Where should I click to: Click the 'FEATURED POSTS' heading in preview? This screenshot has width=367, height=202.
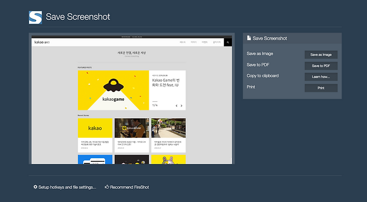(85, 68)
